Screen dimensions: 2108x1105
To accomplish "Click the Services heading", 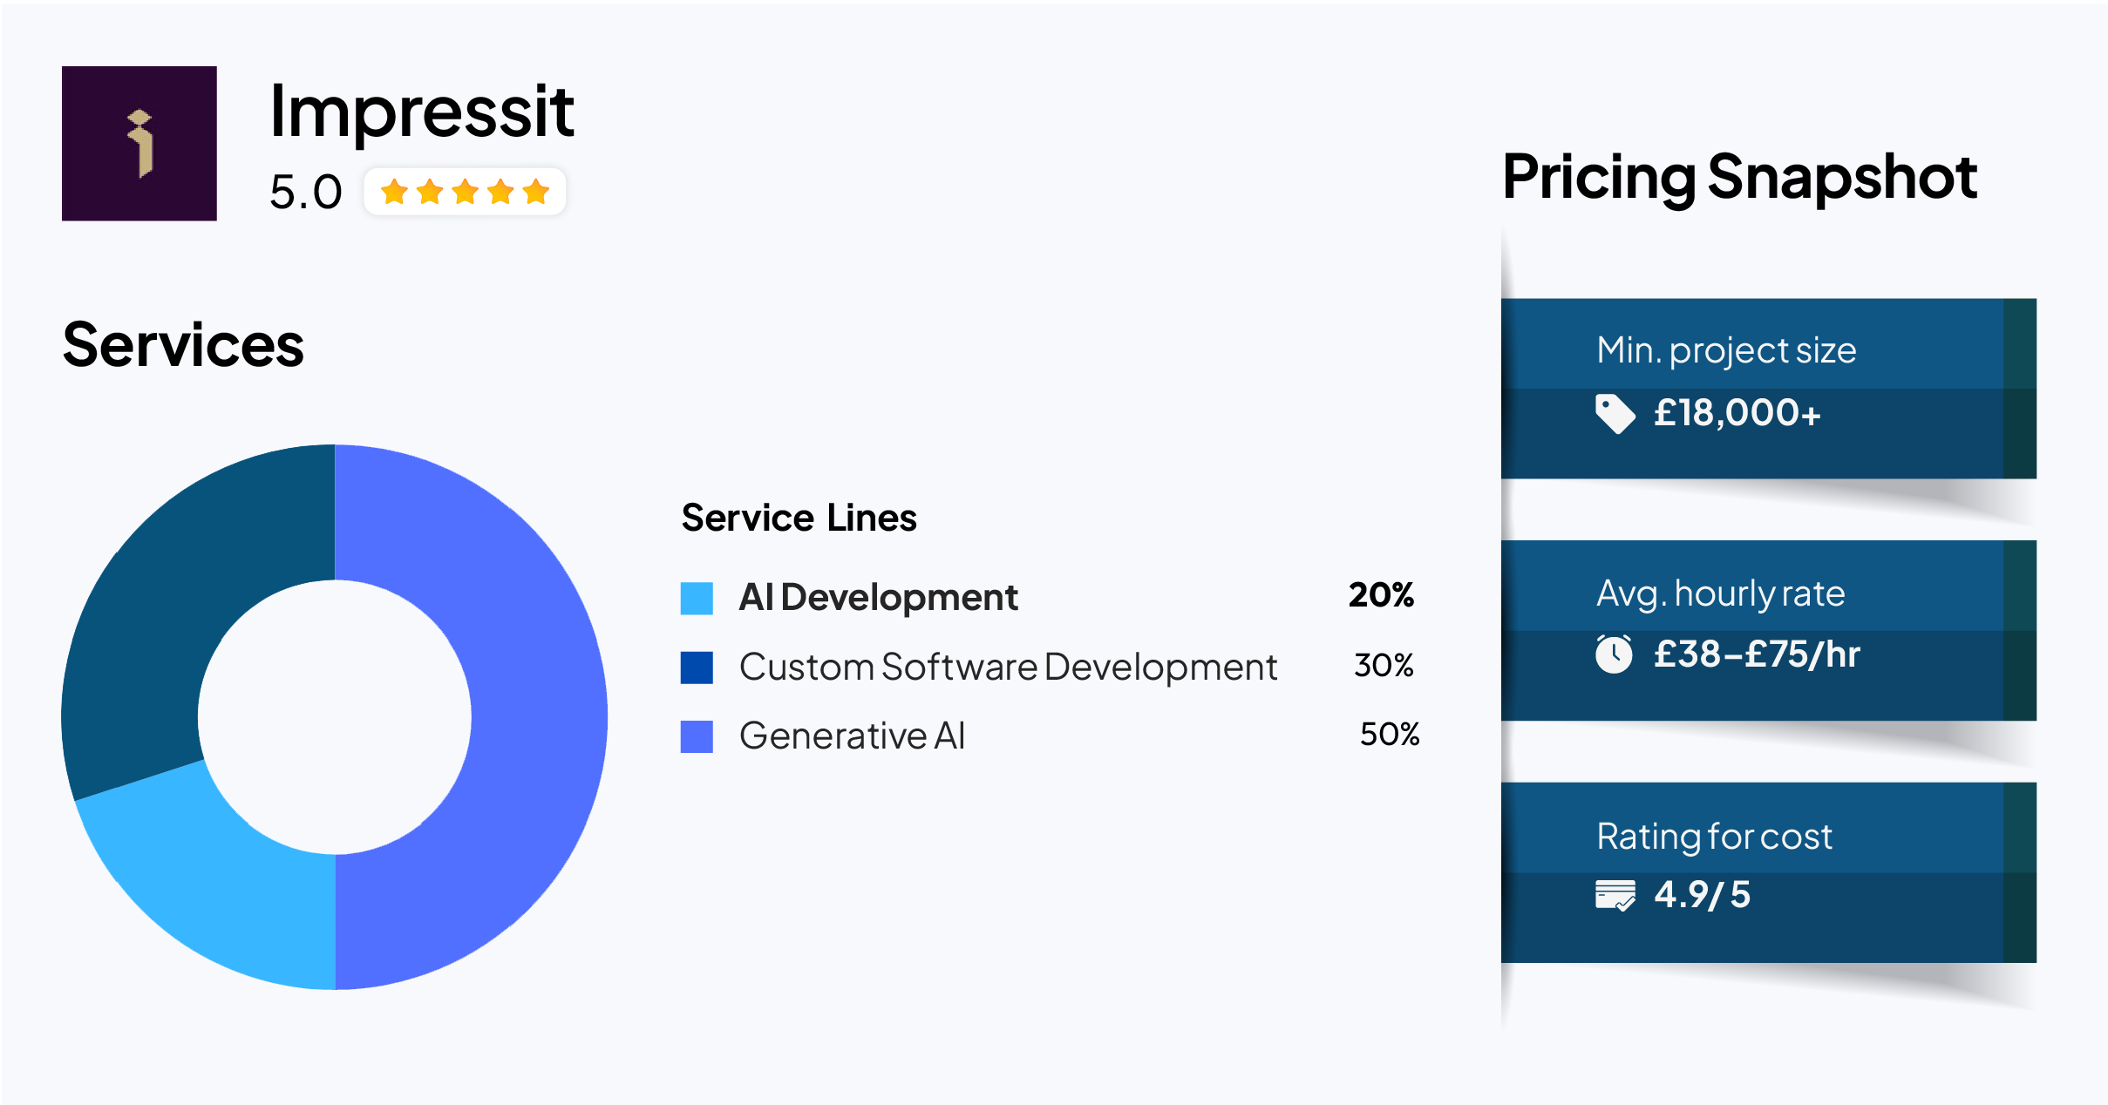I will [183, 345].
